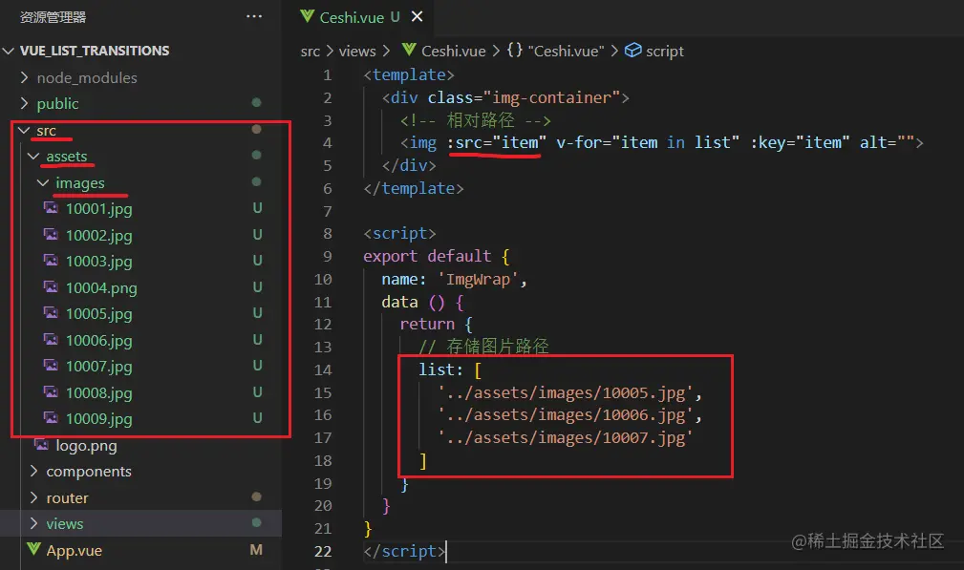
Task: Open file 10004.png in explorer
Action: (x=101, y=287)
